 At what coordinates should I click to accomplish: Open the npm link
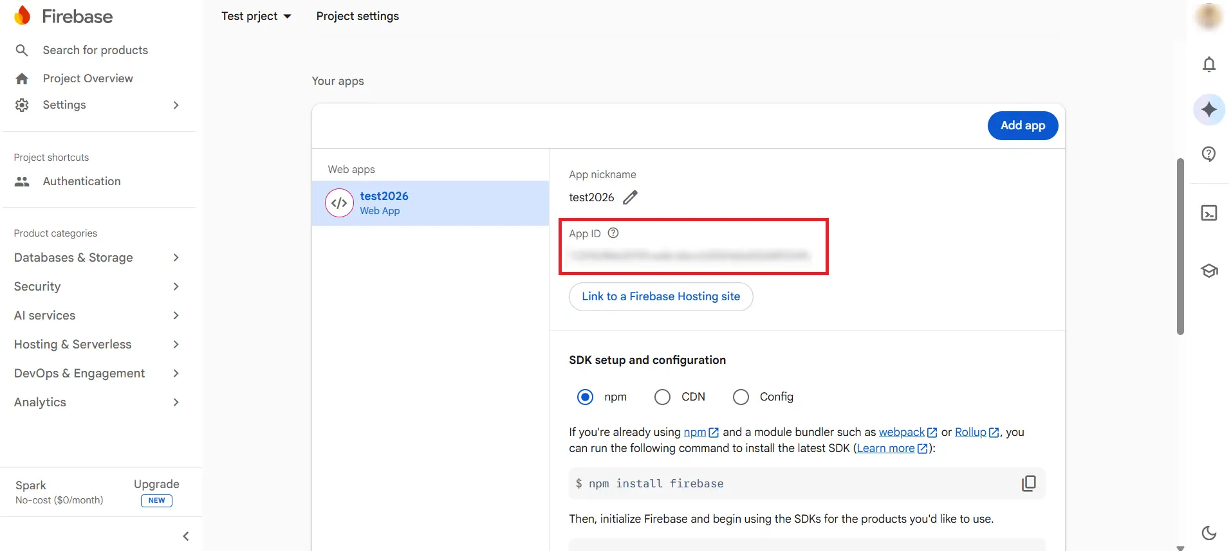coord(701,432)
